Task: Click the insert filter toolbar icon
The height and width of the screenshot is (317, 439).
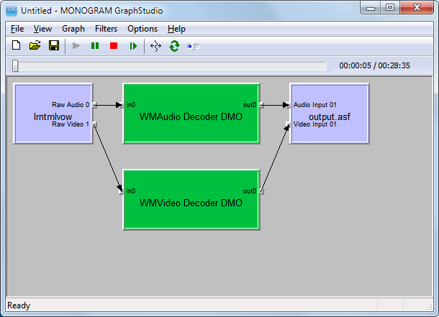Action: pyautogui.click(x=193, y=46)
